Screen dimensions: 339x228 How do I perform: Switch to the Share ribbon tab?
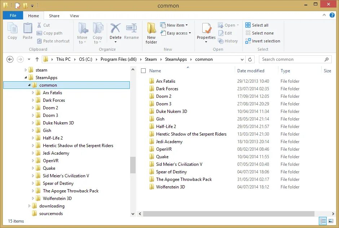pyautogui.click(x=54, y=16)
